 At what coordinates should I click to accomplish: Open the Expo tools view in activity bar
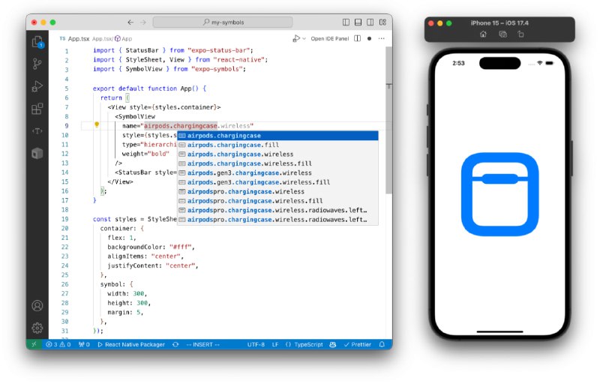point(37,131)
